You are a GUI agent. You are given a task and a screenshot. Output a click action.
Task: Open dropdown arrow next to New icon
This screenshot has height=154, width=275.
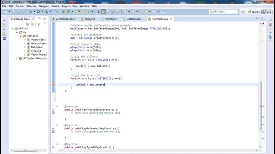click(9, 12)
